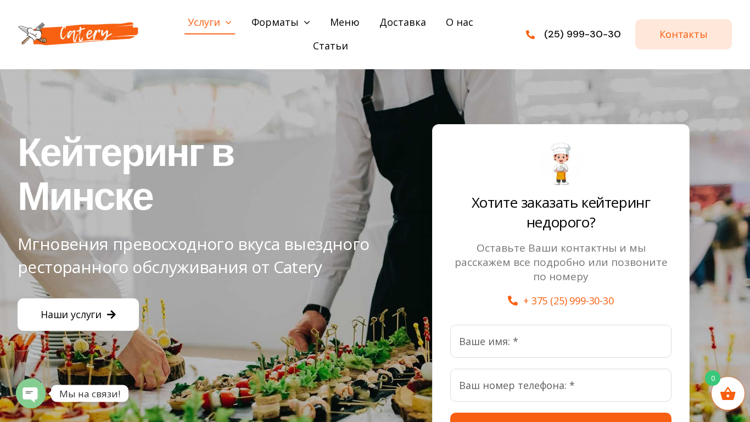Open the shopping basket icon
Screen dimensions: 750x422
(x=727, y=393)
